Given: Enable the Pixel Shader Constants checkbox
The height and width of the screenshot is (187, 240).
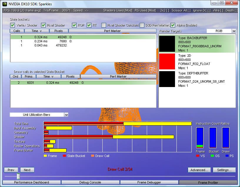Looking at the screenshot, I should (104, 25).
